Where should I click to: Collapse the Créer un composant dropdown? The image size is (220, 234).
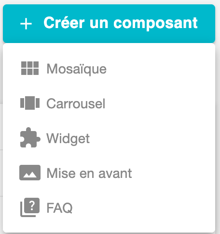(x=109, y=24)
